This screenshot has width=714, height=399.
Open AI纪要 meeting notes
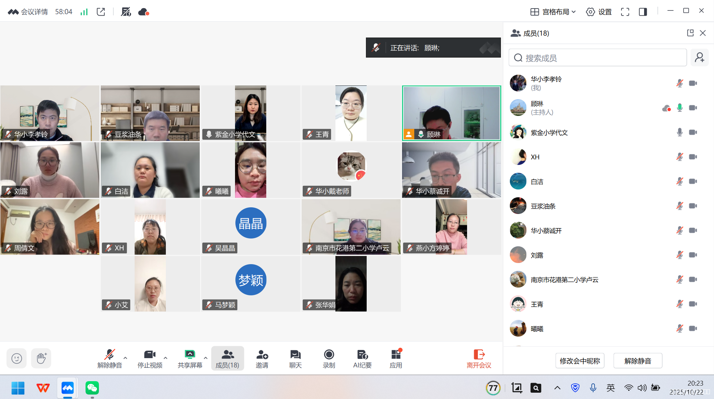point(362,359)
